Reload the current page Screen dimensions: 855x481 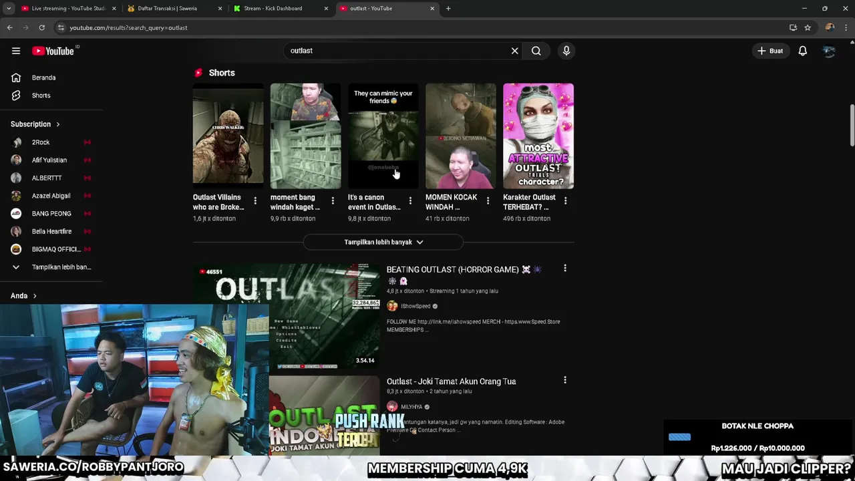click(41, 27)
